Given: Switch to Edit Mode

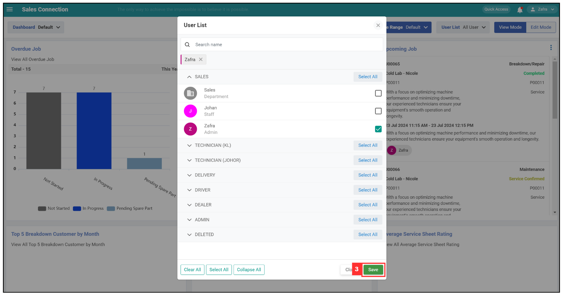Looking at the screenshot, I should coord(541,27).
